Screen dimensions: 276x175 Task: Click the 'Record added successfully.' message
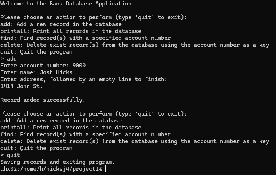43,100
